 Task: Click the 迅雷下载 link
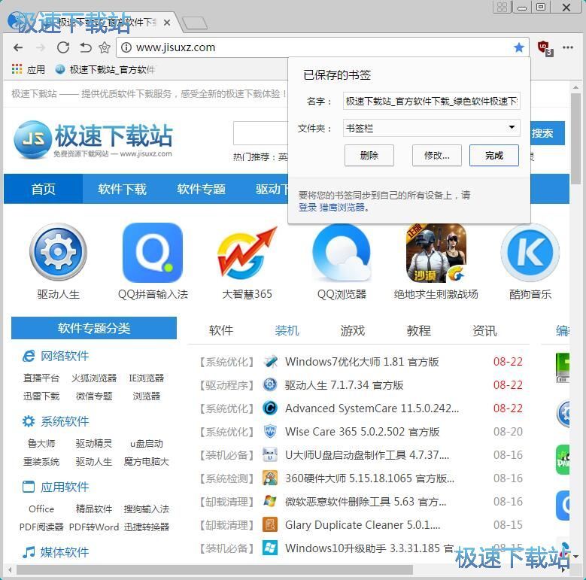(x=41, y=396)
